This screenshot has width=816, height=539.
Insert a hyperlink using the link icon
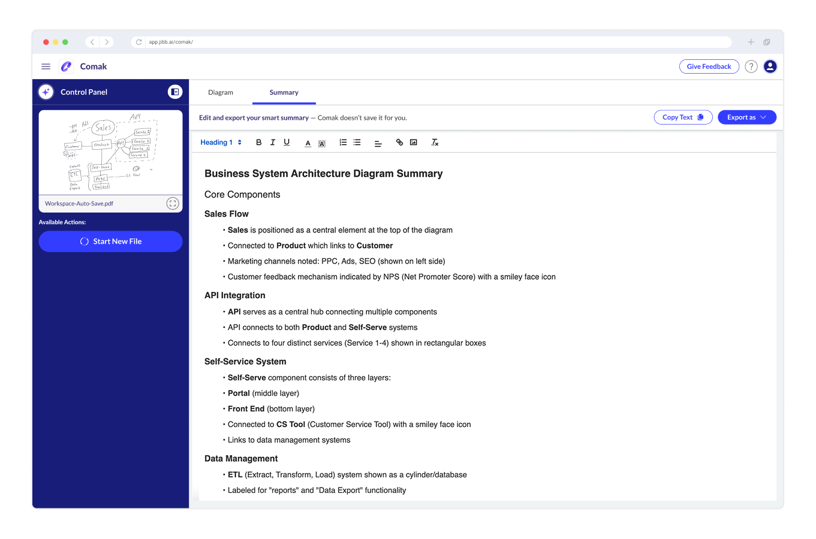[x=399, y=143]
